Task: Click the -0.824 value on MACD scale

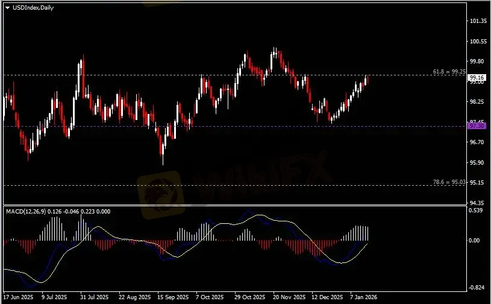Action: [477, 288]
